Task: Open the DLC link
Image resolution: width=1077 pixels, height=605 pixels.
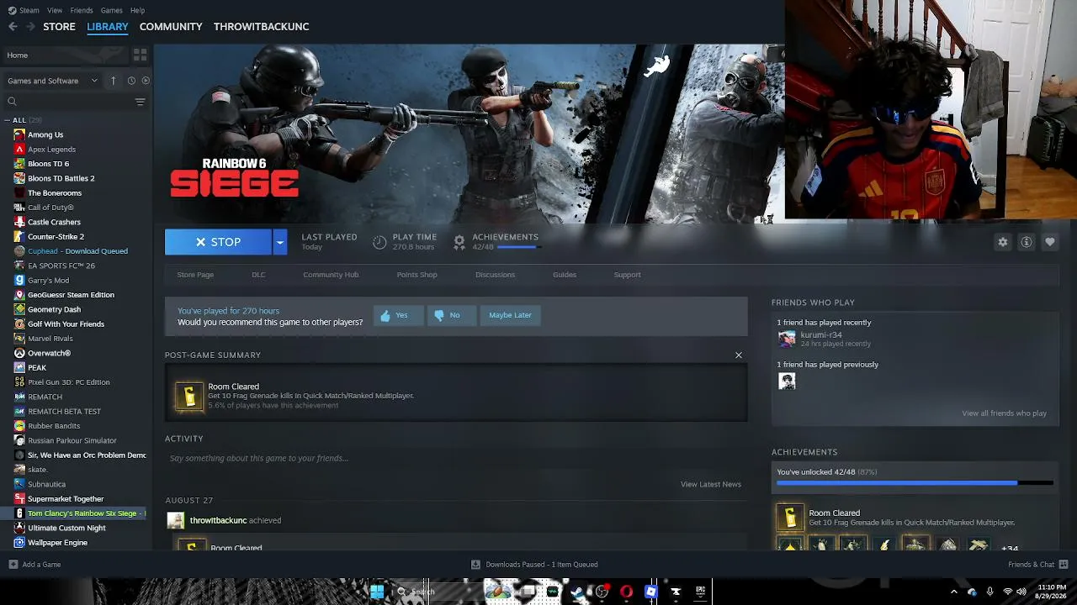Action: click(258, 275)
